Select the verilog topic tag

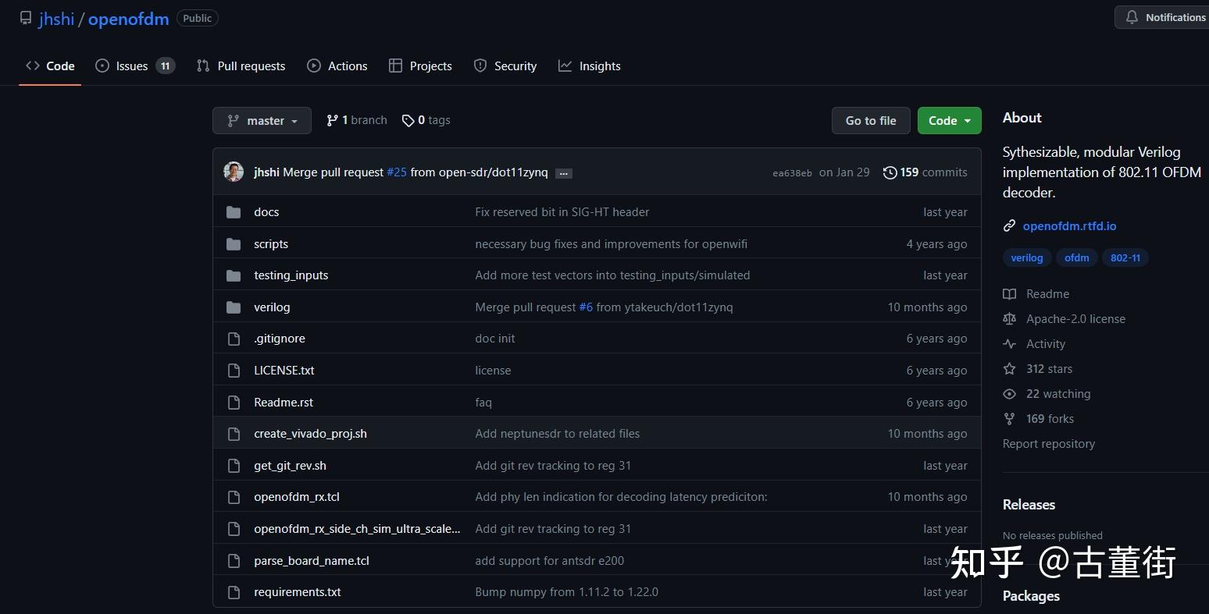tap(1026, 257)
